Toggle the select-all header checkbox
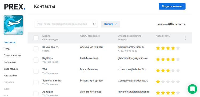 (x=36, y=38)
